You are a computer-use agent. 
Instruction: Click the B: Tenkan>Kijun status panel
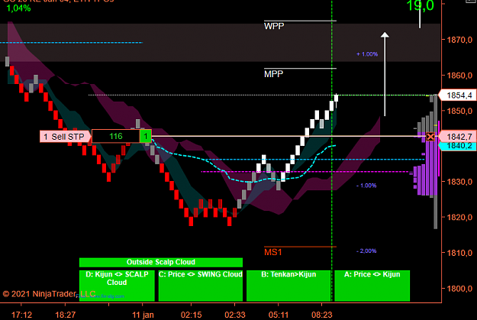click(288, 286)
